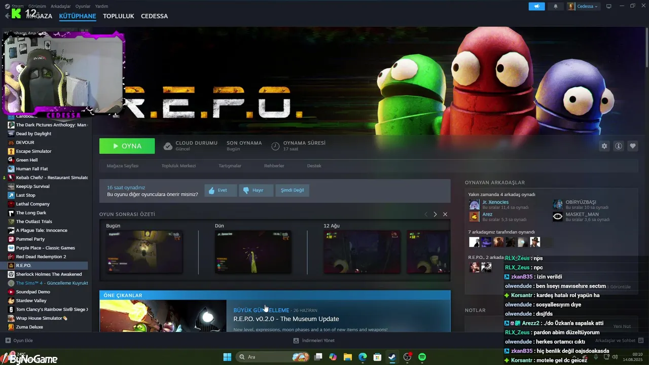This screenshot has width=649, height=365.
Task: Go to previous post-game summary arrow
Action: click(x=425, y=214)
